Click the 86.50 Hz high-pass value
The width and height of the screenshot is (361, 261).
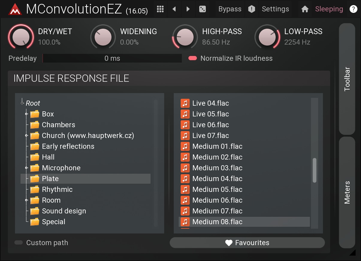pyautogui.click(x=216, y=43)
